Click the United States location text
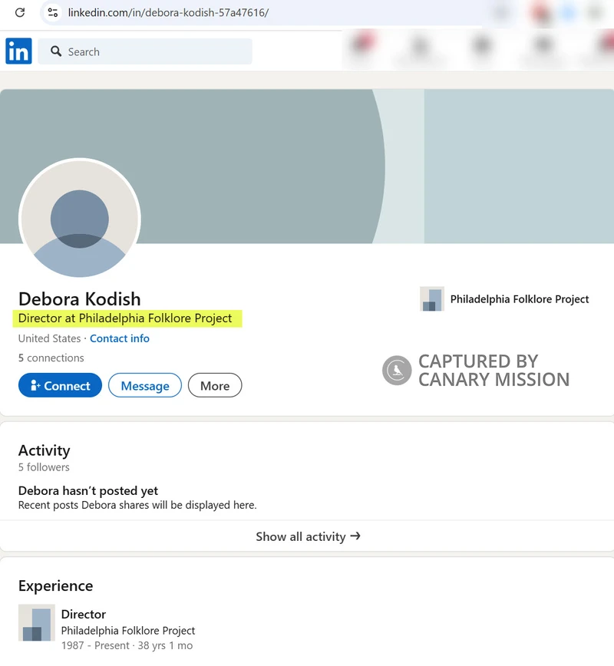 click(49, 338)
